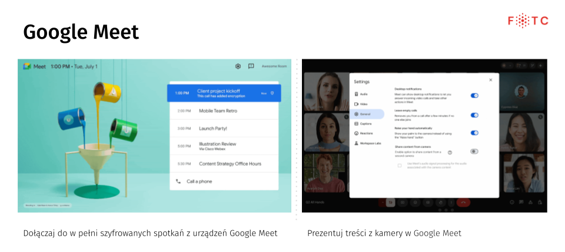Click the red-sweater participant video tile
The image size is (565, 252).
[x=324, y=173]
